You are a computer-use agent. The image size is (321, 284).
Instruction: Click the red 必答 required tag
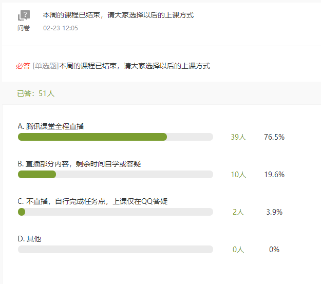tap(23, 66)
